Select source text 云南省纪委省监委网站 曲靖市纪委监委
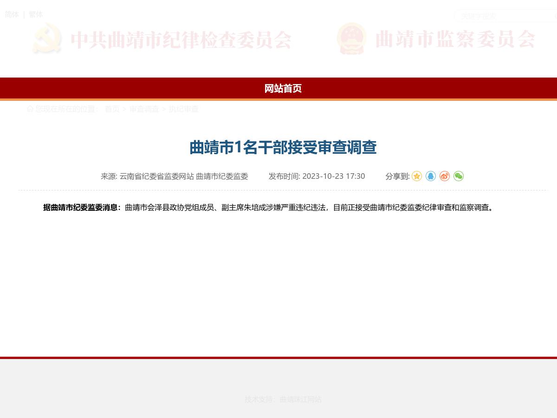This screenshot has height=418, width=557. click(184, 176)
